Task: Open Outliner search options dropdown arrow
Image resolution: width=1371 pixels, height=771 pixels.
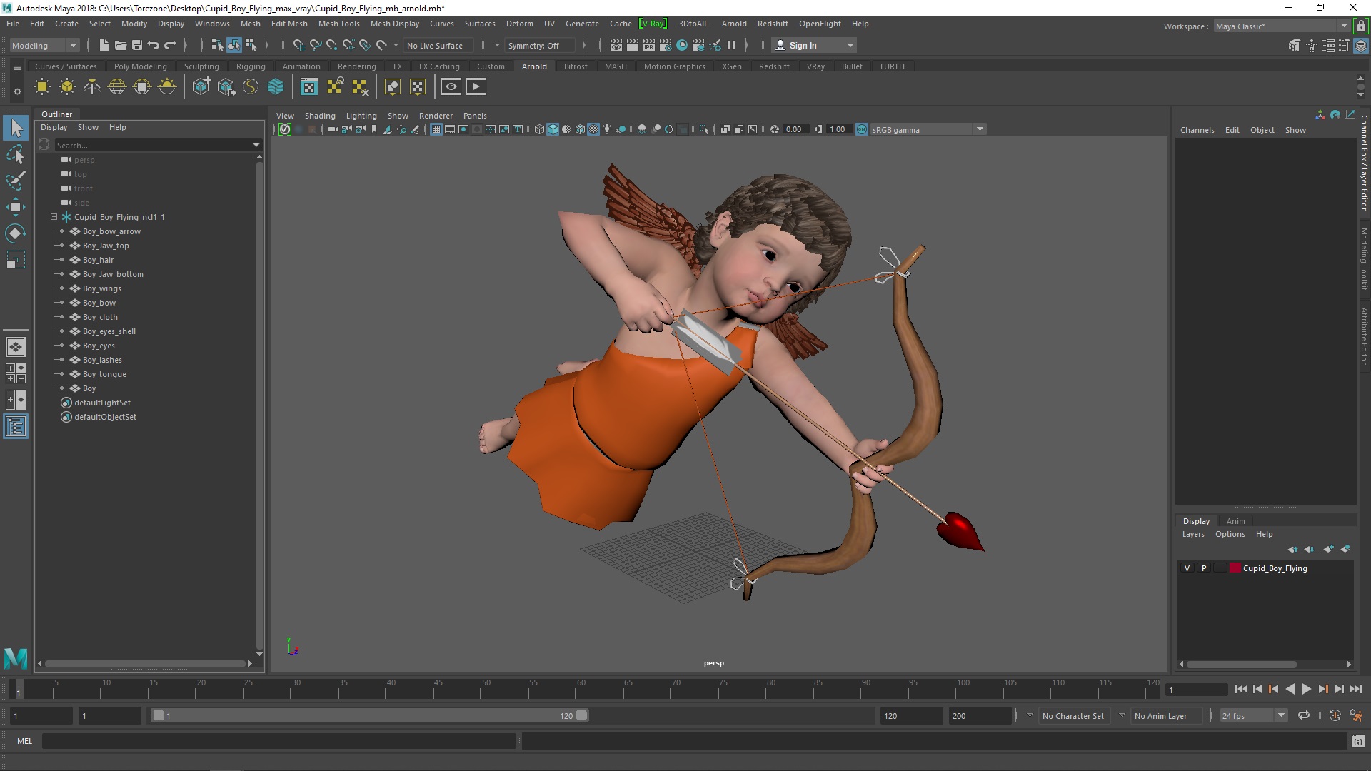Action: click(256, 145)
